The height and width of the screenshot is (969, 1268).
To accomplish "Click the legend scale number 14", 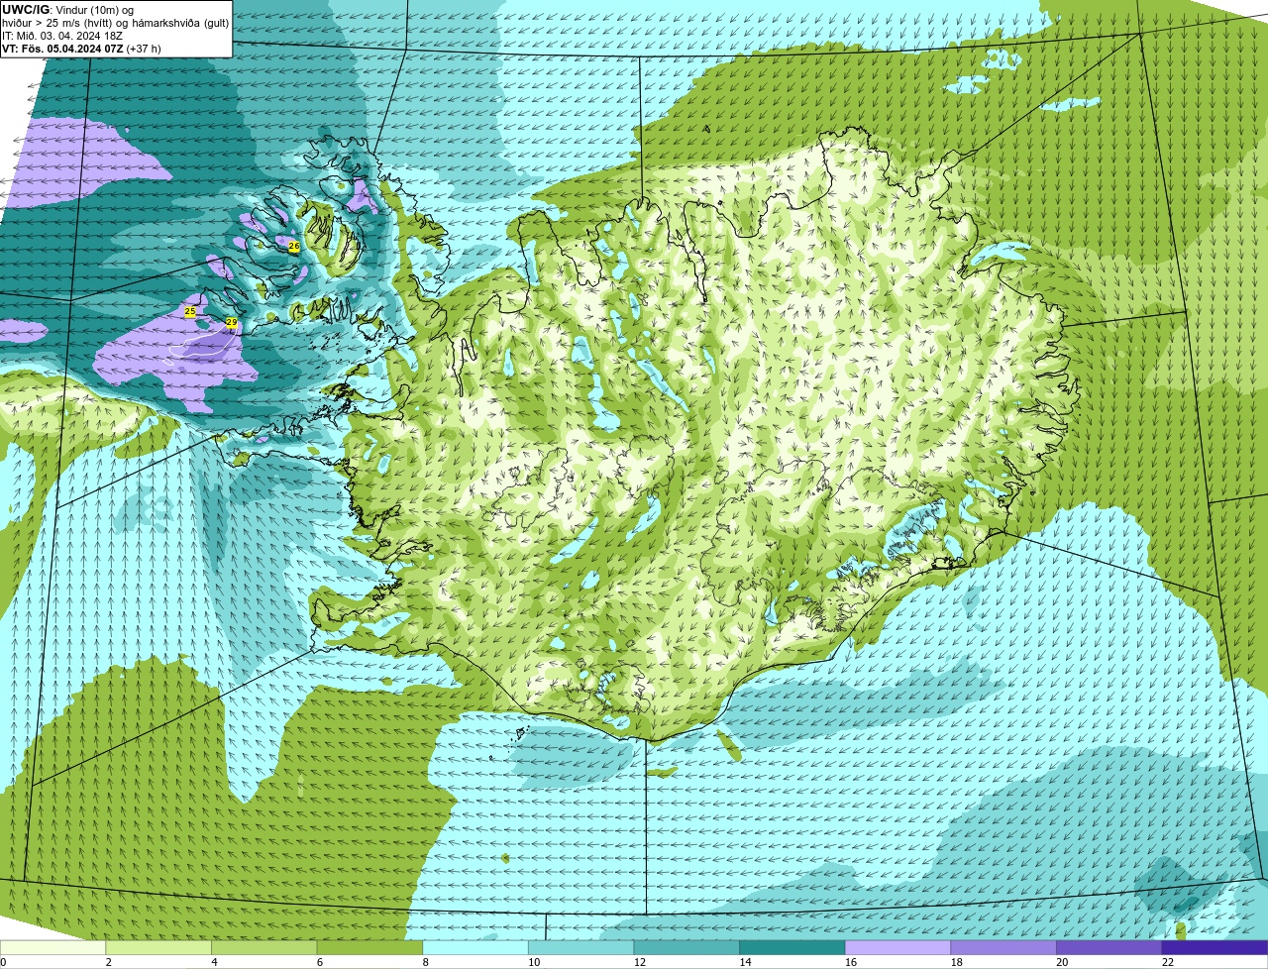I will [745, 962].
